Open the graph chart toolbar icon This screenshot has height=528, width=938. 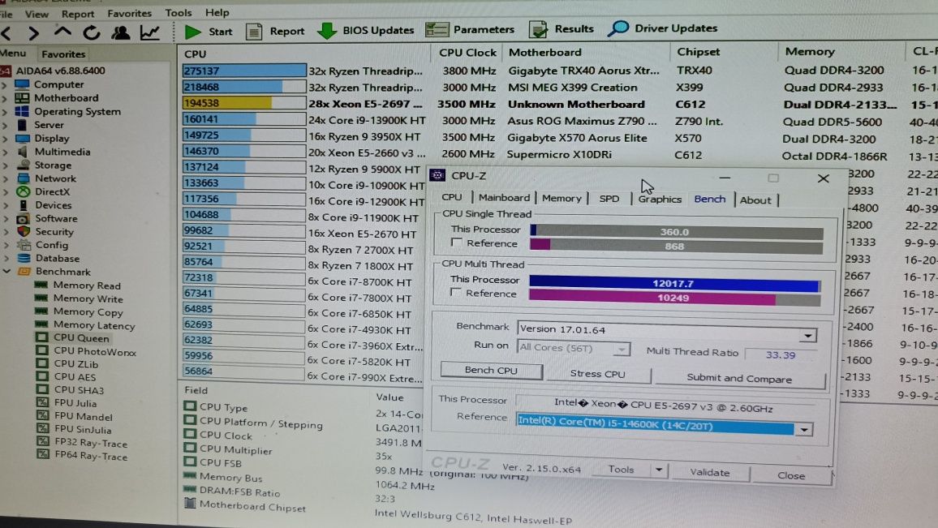click(x=149, y=32)
